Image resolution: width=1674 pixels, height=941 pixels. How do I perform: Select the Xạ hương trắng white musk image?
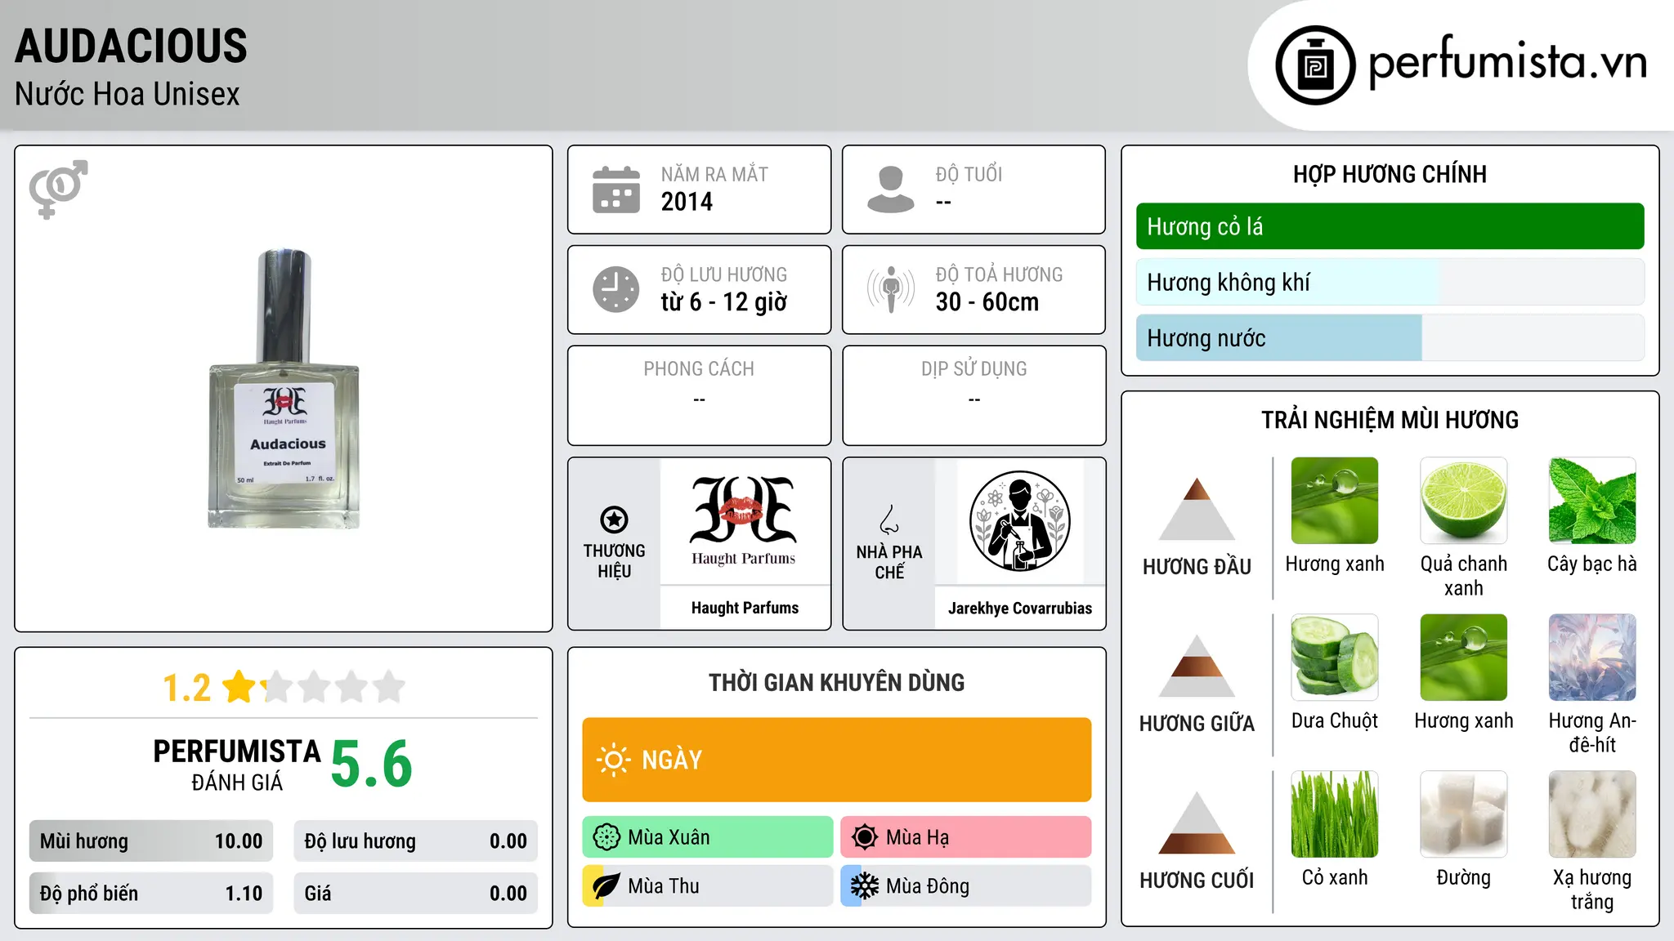tap(1592, 814)
